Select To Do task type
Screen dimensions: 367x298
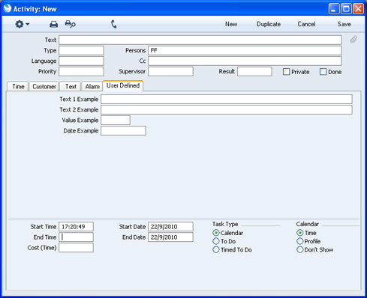(216, 241)
